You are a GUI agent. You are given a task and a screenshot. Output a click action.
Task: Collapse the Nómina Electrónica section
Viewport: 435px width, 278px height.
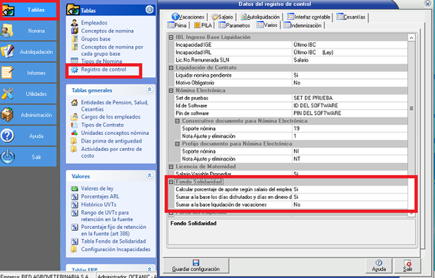tap(171, 90)
